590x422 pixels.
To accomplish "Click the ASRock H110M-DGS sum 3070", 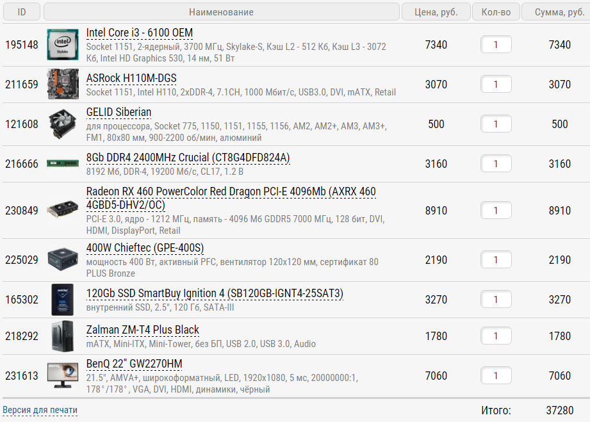I will pyautogui.click(x=559, y=85).
